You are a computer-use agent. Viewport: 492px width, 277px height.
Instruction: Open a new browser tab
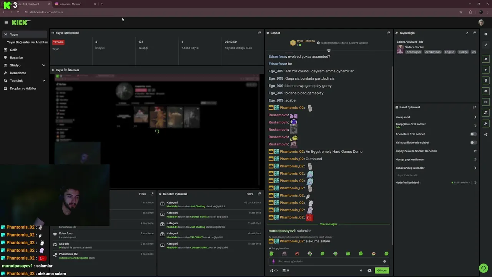(x=102, y=4)
